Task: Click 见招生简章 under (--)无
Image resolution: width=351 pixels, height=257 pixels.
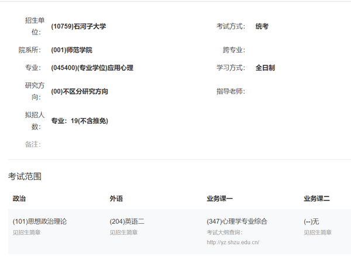Action: pyautogui.click(x=318, y=232)
